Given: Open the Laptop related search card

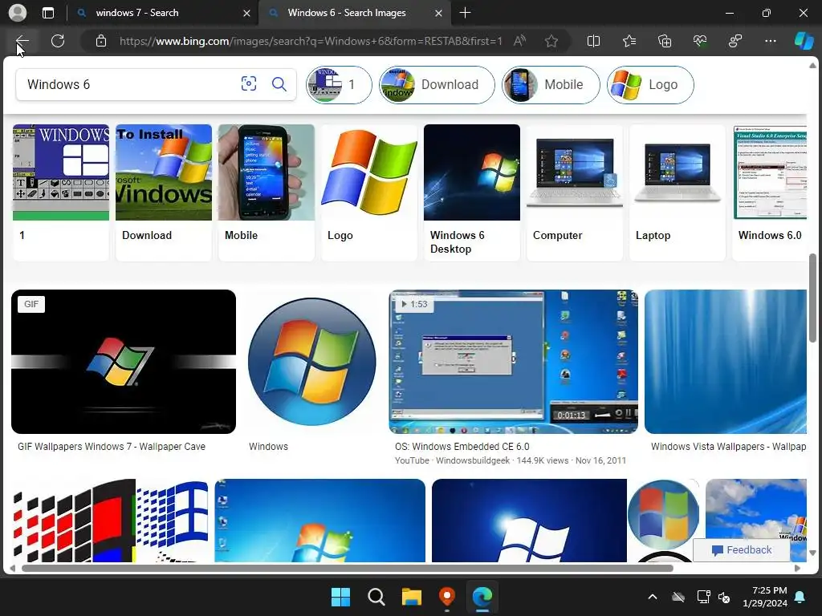Looking at the screenshot, I should (678, 192).
